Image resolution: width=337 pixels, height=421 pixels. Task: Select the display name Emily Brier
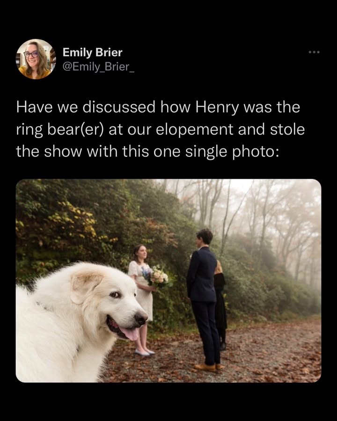click(93, 53)
